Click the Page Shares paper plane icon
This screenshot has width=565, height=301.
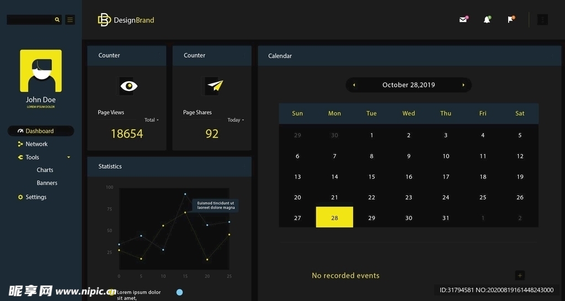tap(214, 86)
